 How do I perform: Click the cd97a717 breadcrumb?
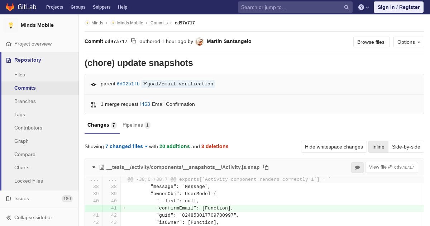point(185,23)
